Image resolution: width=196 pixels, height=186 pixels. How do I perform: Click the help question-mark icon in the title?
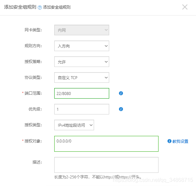coord(40,8)
